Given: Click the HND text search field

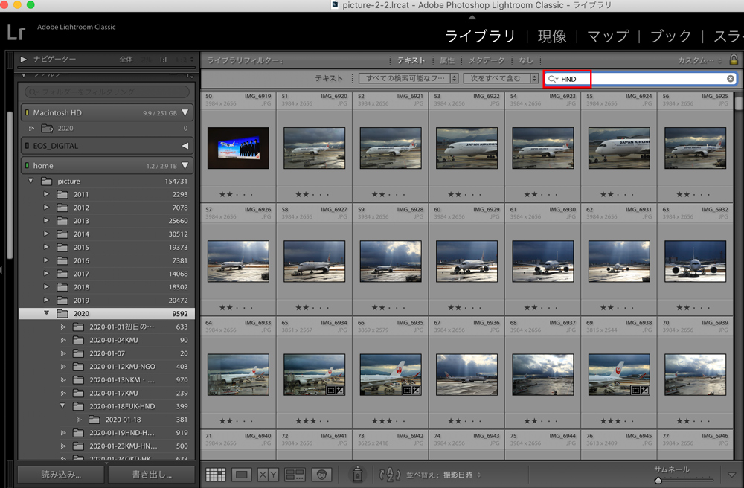Looking at the screenshot, I should coord(640,79).
